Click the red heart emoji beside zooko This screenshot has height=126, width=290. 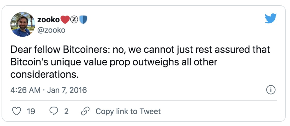65,20
